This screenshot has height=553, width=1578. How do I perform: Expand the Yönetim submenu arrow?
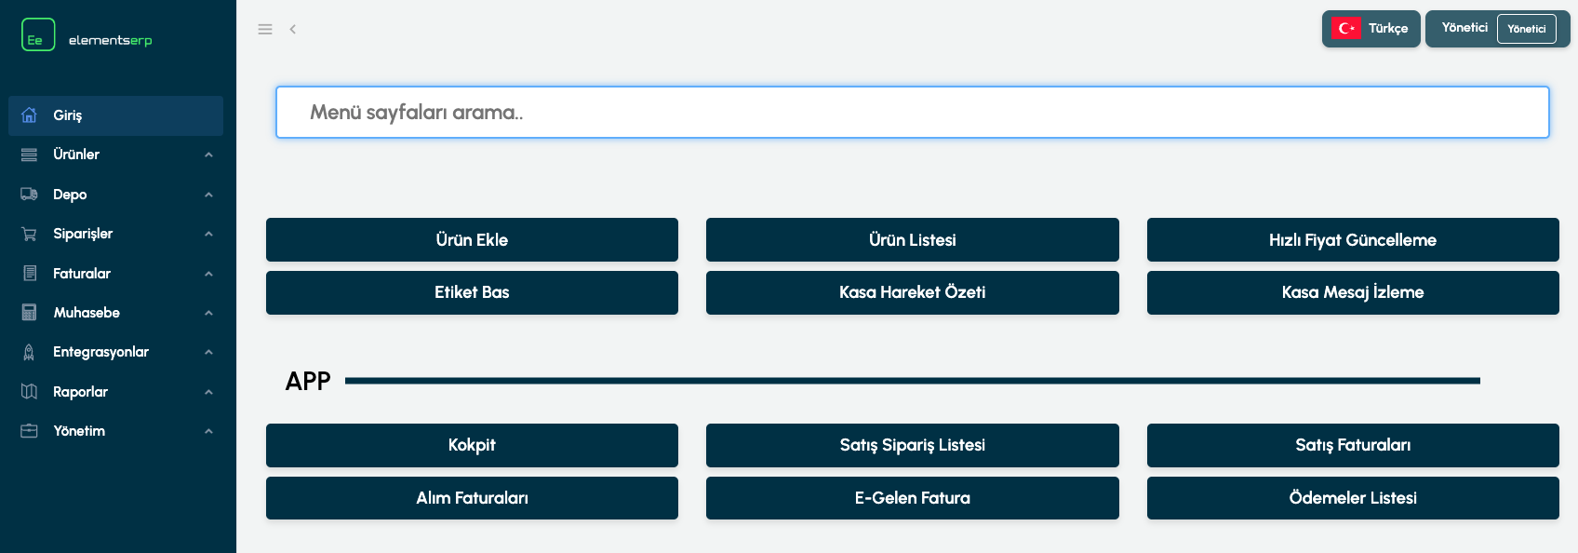click(x=208, y=431)
